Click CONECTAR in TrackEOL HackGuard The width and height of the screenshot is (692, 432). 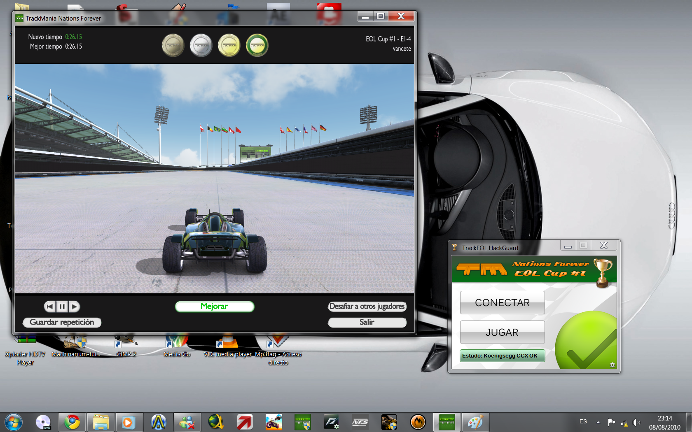(x=503, y=303)
